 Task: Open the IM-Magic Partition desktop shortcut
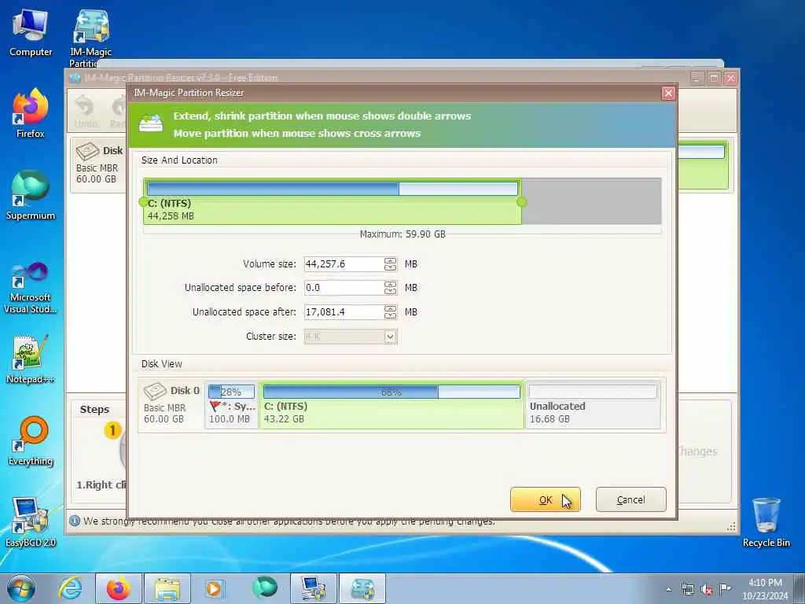(90, 37)
